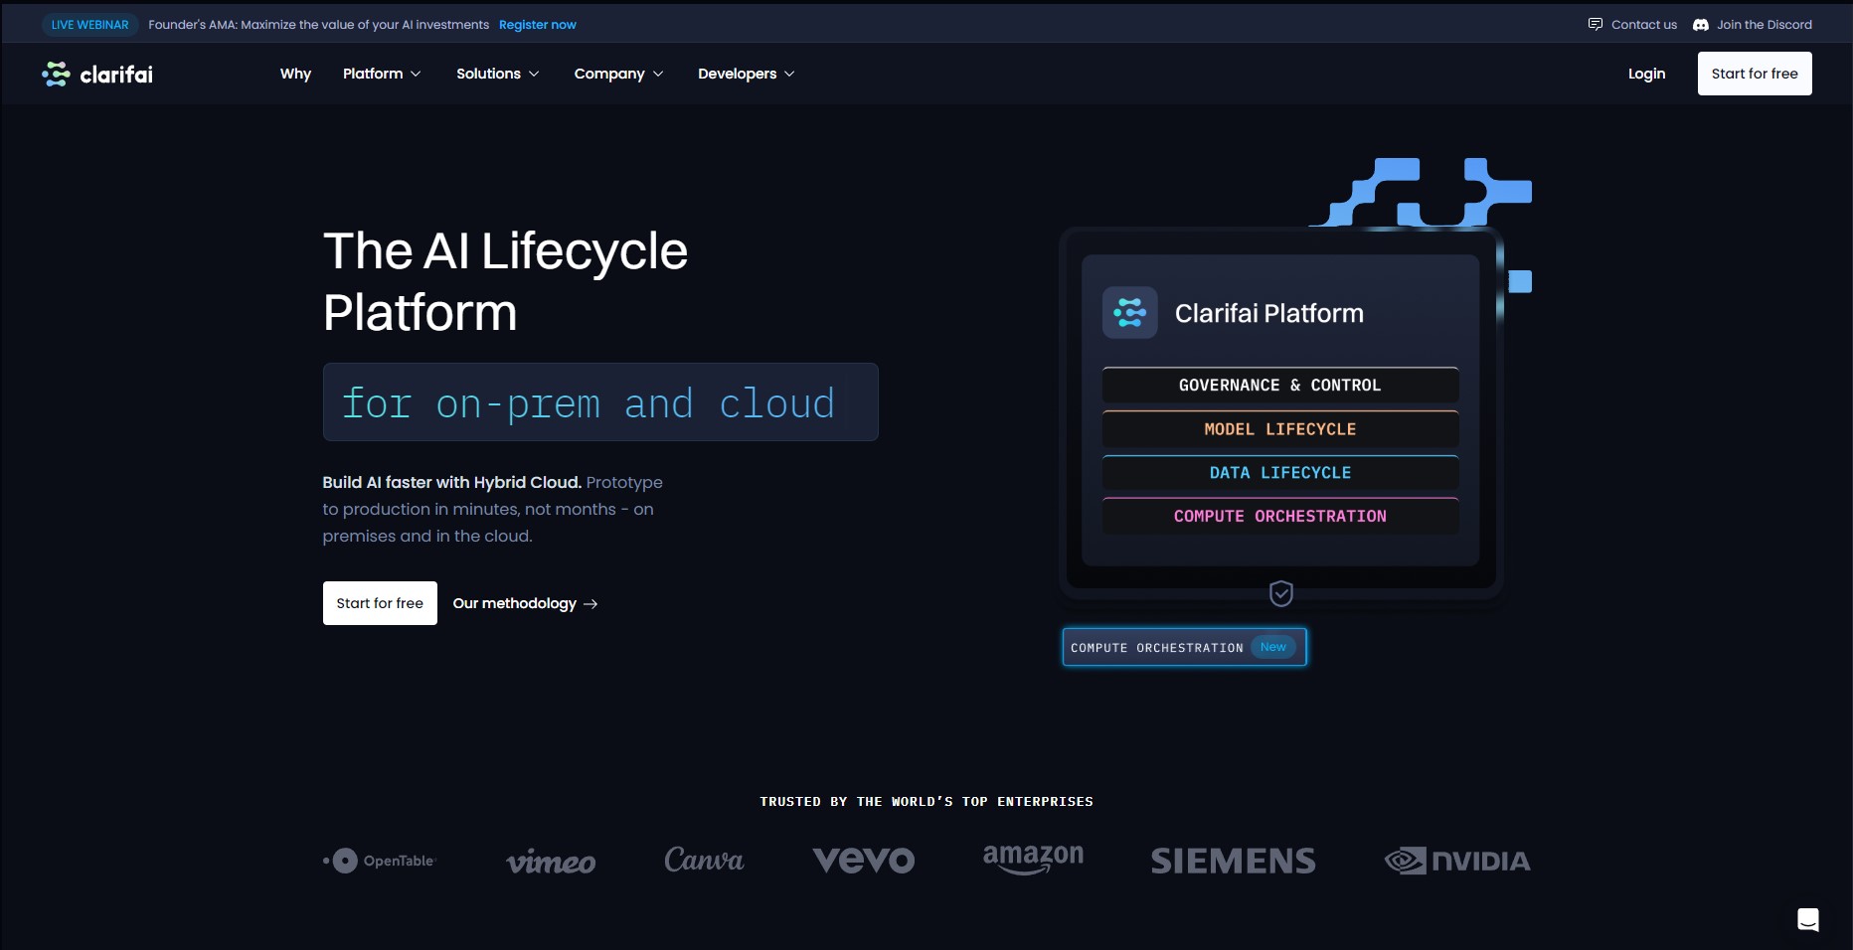Click the Clarifai Platform card title
The width and height of the screenshot is (1853, 950).
click(x=1269, y=313)
